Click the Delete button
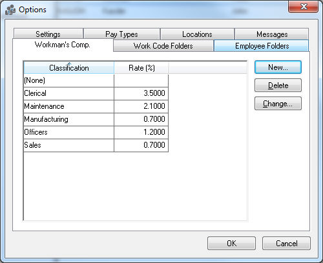 tap(278, 86)
